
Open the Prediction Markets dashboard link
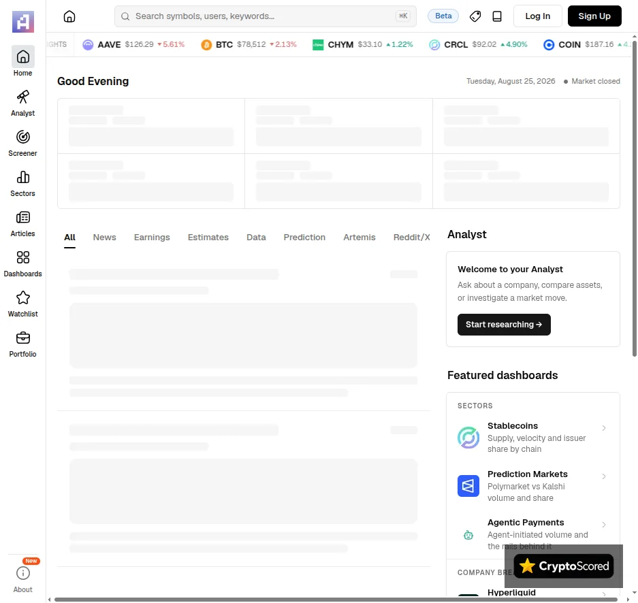click(532, 486)
